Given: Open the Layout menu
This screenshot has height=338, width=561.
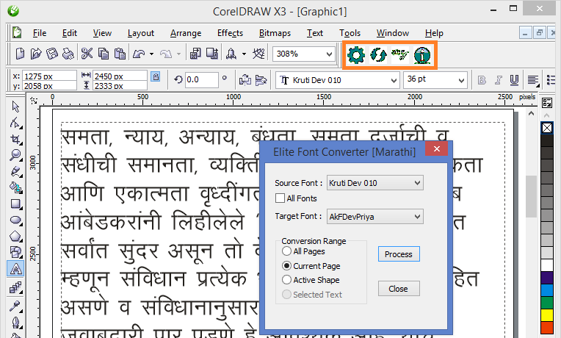Looking at the screenshot, I should [141, 33].
